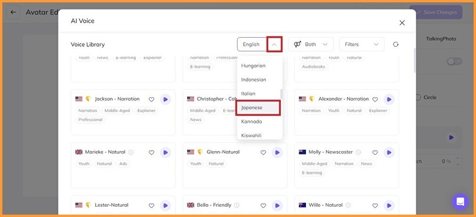476x217 pixels.
Task: Select Indonesian from the language list
Action: pos(260,80)
